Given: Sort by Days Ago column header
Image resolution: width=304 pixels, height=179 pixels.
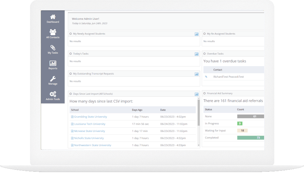Looking at the screenshot, I should click(x=137, y=110).
